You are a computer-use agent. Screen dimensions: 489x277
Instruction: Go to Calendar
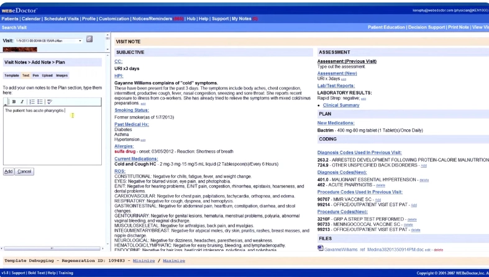pyautogui.click(x=31, y=19)
